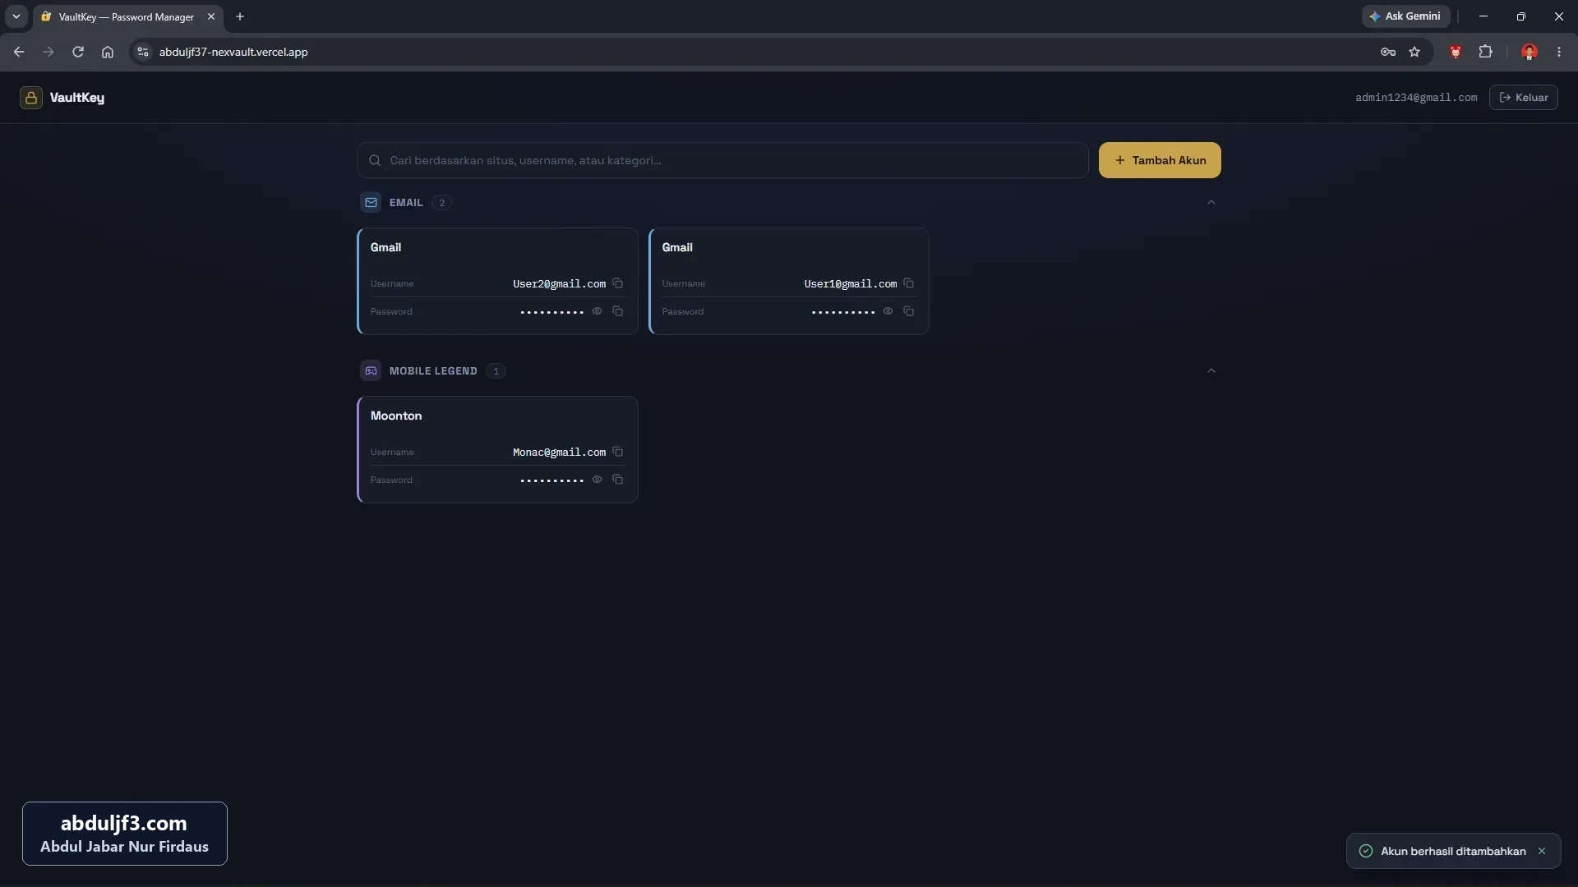Viewport: 1578px width, 887px height.
Task: Log out using the Keluar button
Action: 1523,97
